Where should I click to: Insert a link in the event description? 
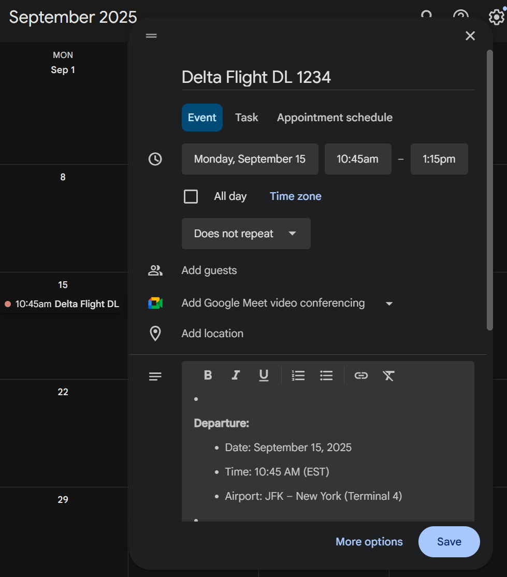click(361, 376)
